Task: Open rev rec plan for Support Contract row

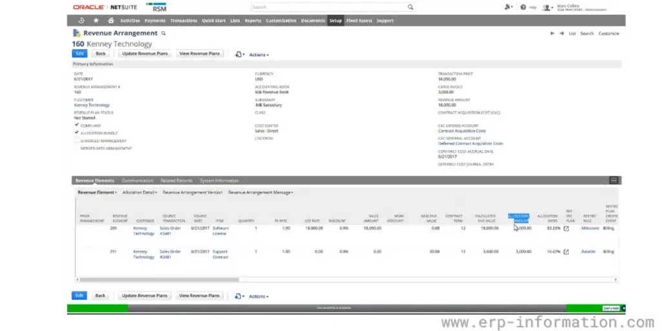Action: pos(566,251)
